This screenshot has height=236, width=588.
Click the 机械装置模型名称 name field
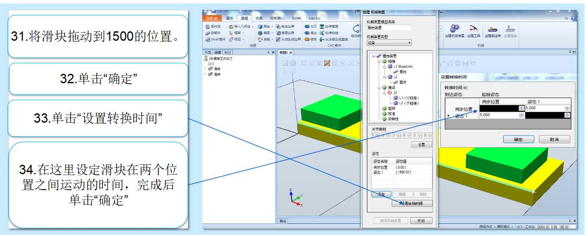[389, 28]
